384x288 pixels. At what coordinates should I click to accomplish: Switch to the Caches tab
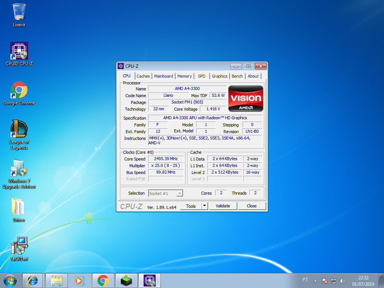point(143,76)
